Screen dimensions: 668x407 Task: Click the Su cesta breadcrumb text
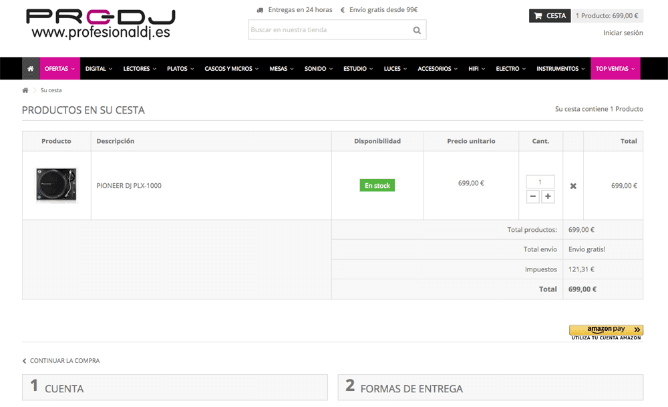point(51,90)
